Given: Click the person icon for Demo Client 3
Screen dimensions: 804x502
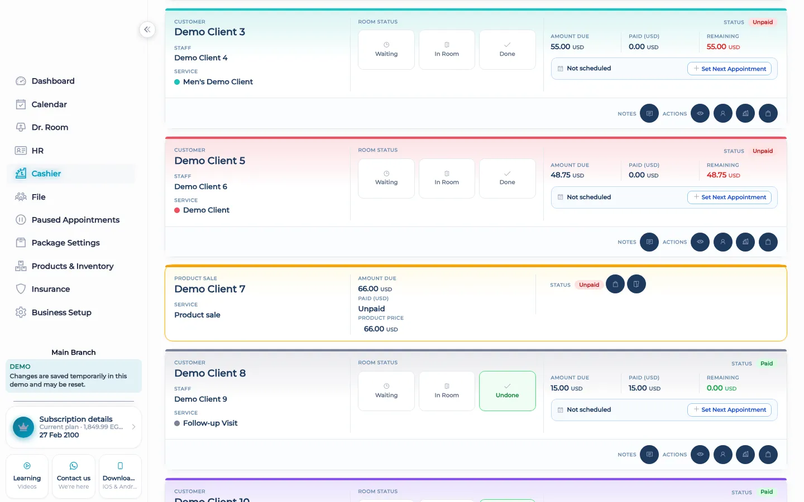Looking at the screenshot, I should 723,113.
